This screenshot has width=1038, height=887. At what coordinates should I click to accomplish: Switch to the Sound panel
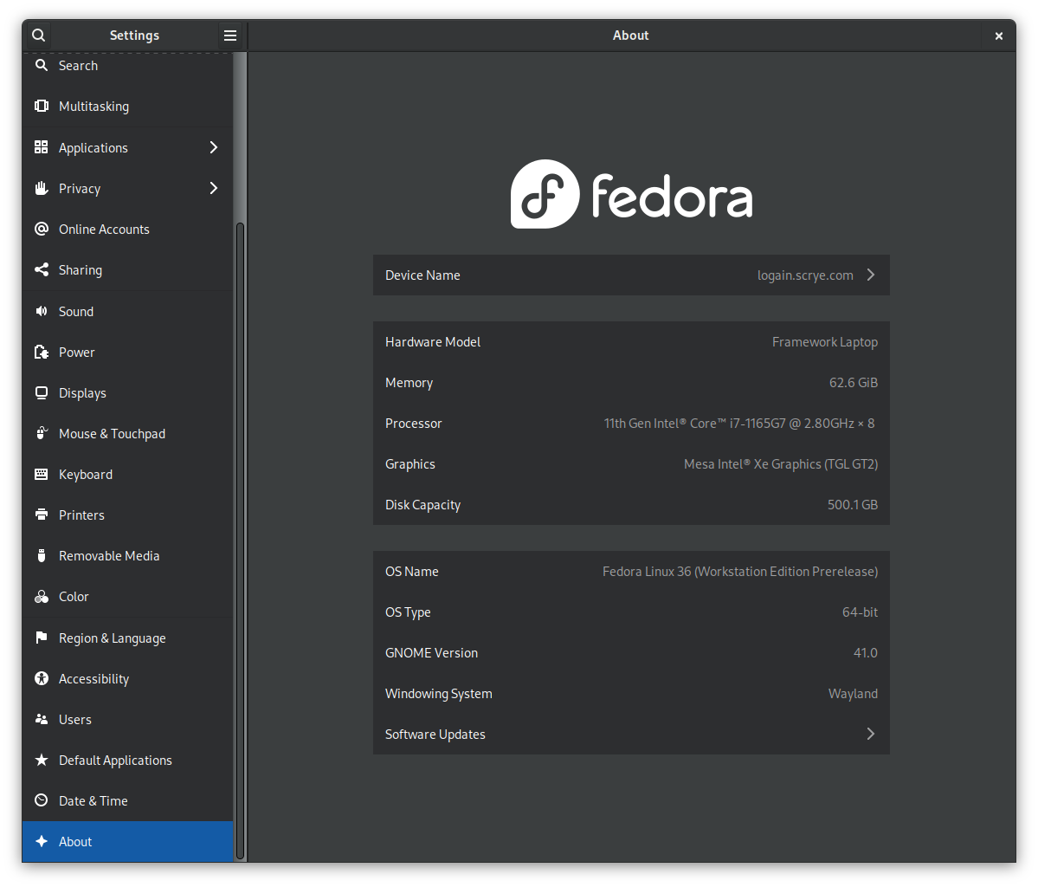(x=128, y=311)
